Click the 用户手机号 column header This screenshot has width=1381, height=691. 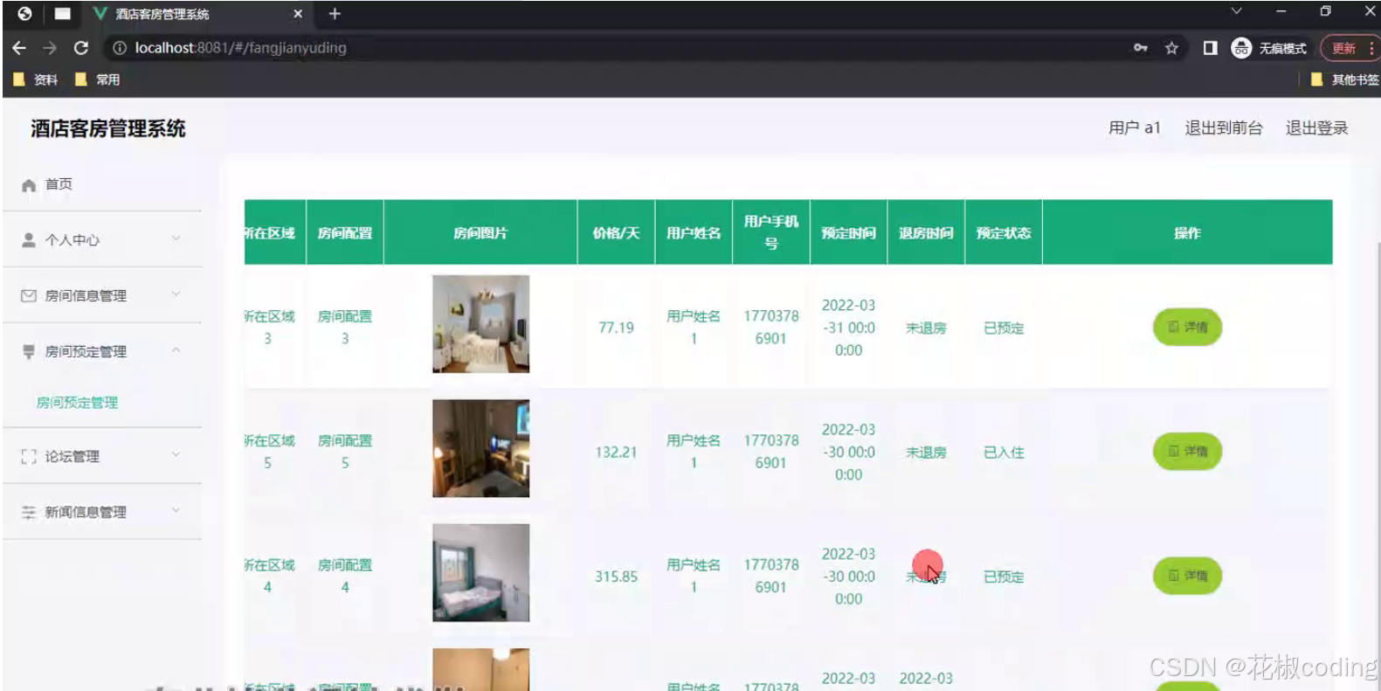click(771, 232)
